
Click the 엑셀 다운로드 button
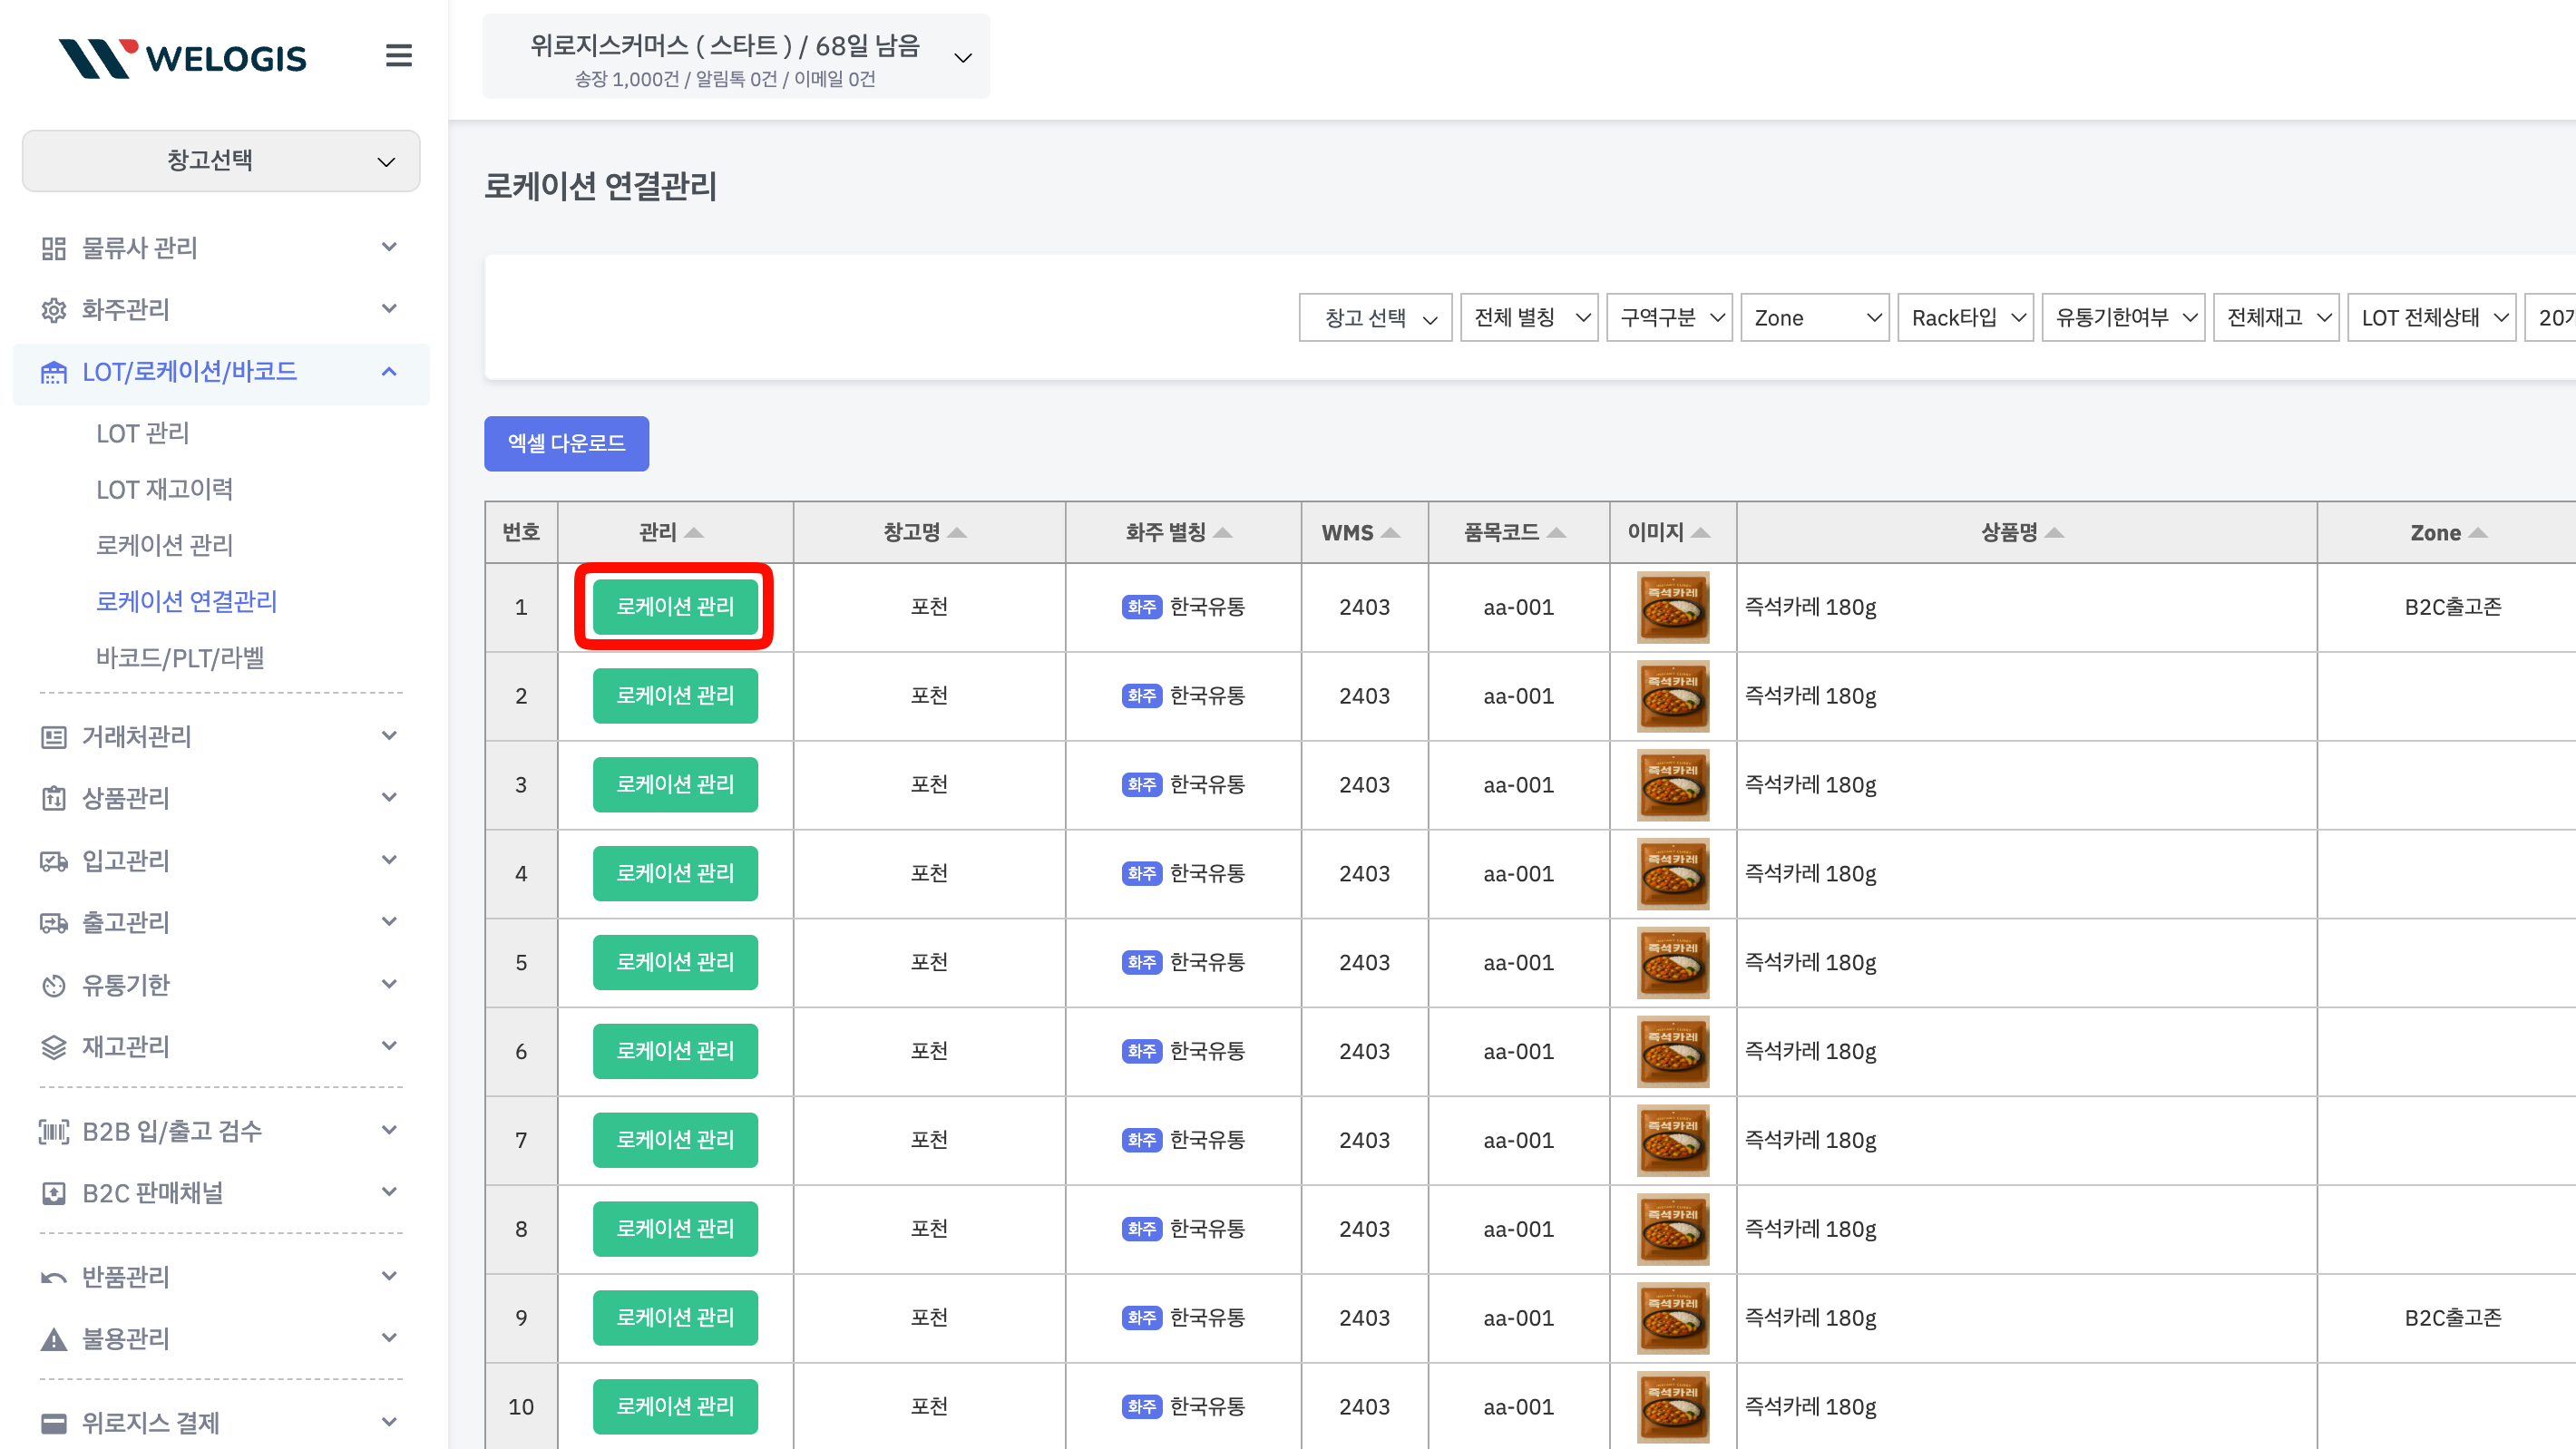[566, 443]
